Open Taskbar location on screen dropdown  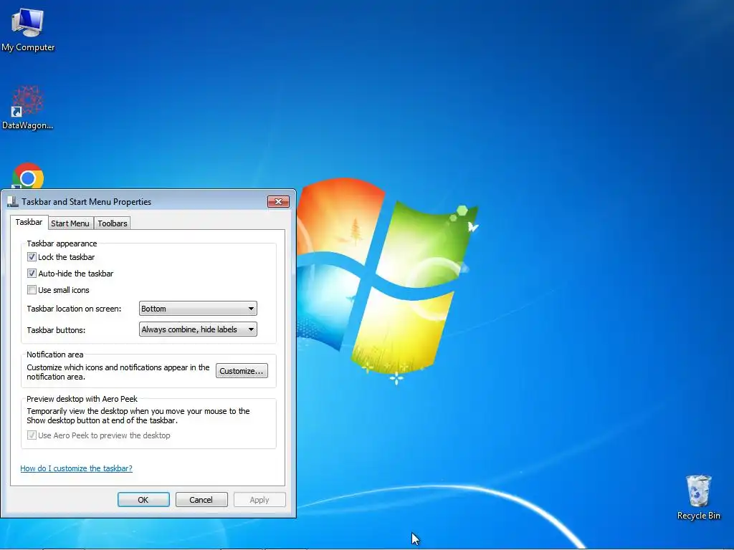[x=198, y=309]
